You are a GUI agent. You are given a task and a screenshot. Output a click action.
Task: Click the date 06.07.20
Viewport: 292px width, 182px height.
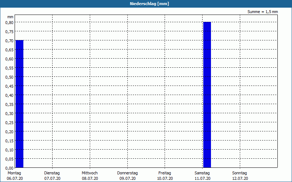[x=15, y=178]
